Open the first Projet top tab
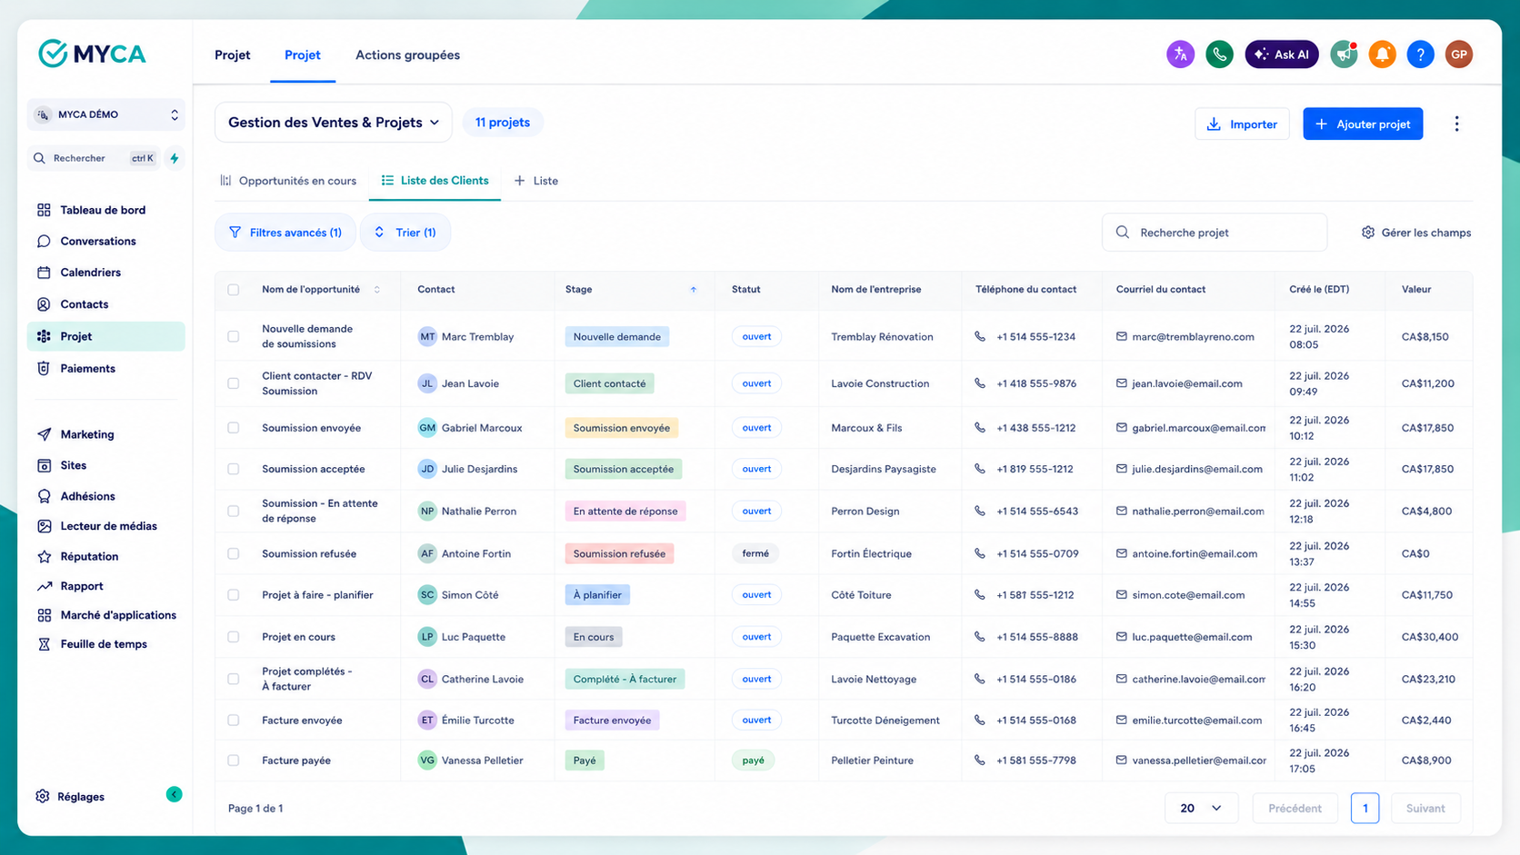The width and height of the screenshot is (1520, 855). [x=233, y=55]
